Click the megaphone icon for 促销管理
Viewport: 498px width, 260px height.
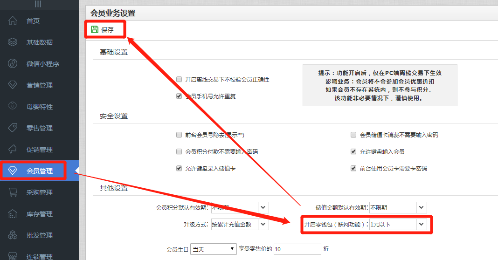13,149
